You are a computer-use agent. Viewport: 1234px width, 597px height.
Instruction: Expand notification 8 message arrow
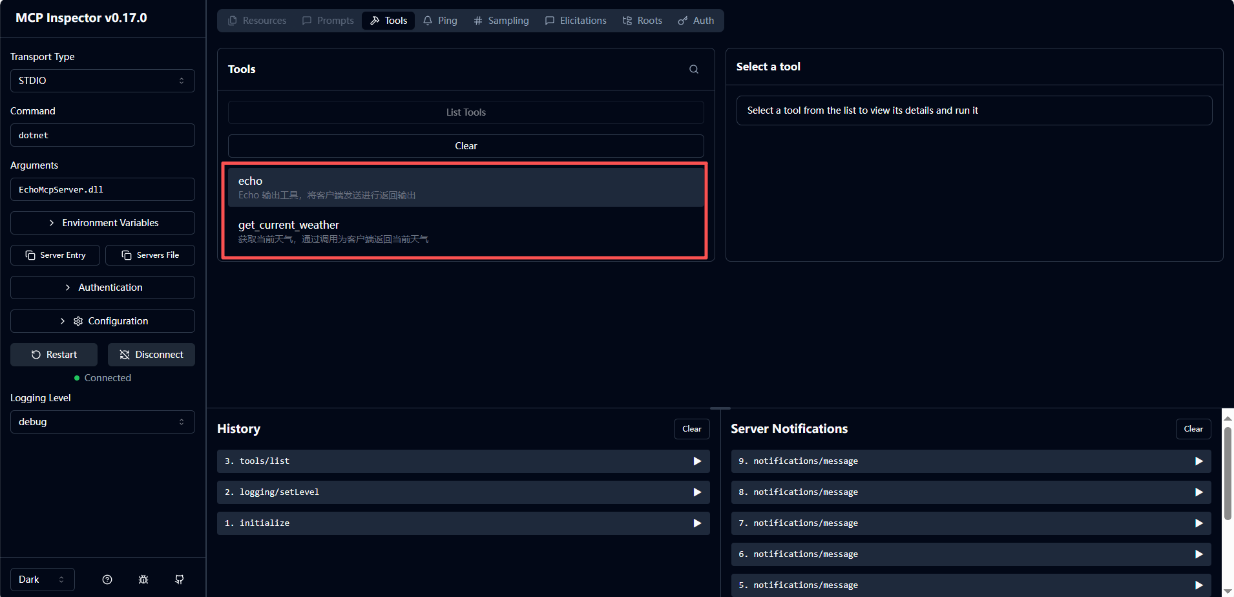coord(1198,492)
